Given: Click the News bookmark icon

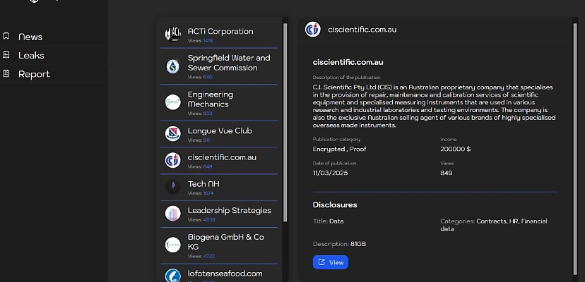Looking at the screenshot, I should click(x=6, y=37).
